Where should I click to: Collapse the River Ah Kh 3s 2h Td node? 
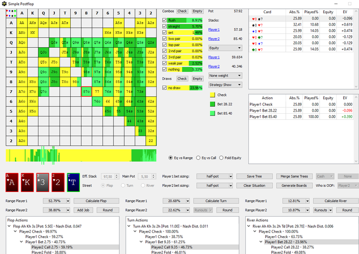[249, 226]
